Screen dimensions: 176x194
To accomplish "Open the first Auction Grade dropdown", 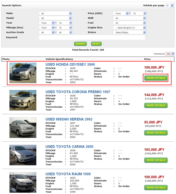I will [47, 32].
